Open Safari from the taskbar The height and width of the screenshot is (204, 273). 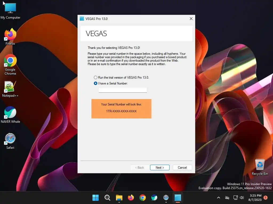[166, 198]
